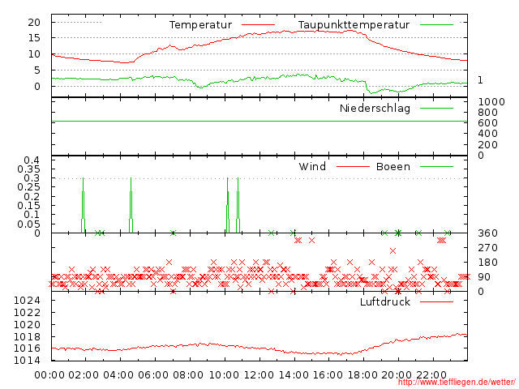Click the 16:00 time axis label
The width and height of the screenshot is (519, 389).
tap(328, 375)
